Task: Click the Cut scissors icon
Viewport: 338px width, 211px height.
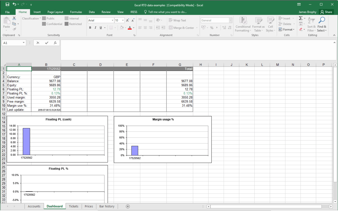Action: [x=14, y=18]
